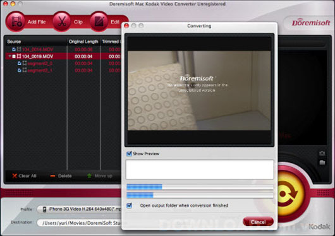
Task: Click the Add File film reel icon
Action: coord(16,21)
